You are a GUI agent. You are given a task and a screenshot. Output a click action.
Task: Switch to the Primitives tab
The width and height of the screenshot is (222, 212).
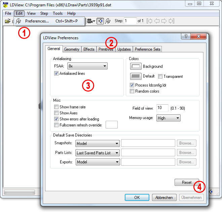[x=106, y=49]
